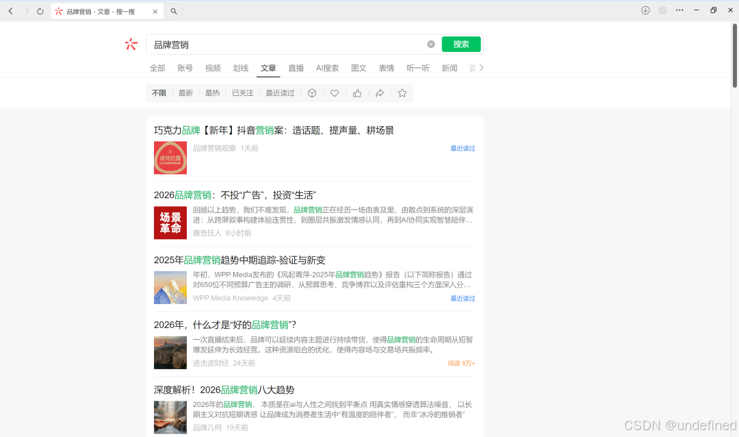Open the mountain thumbnail image

tap(170, 288)
